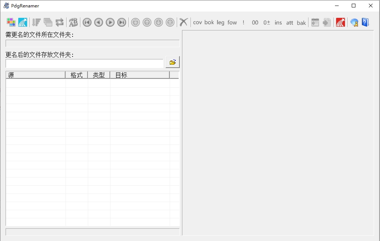Click the 'bok' toolbar button

[x=209, y=23]
